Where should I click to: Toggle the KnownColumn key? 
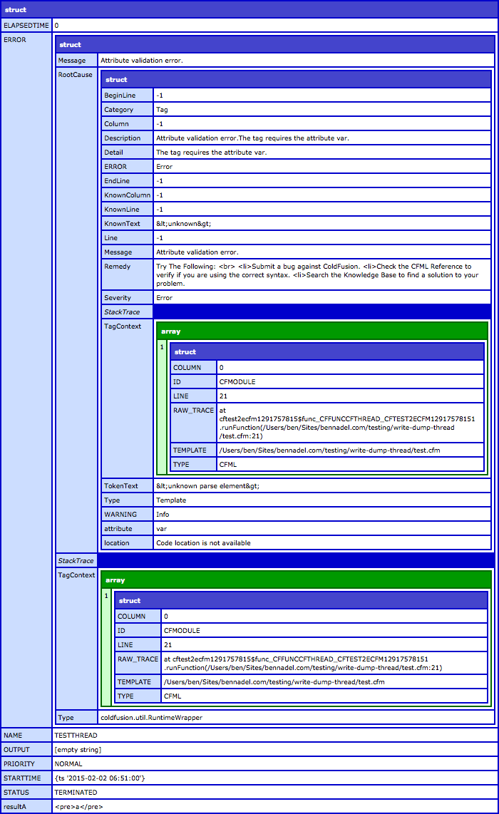pos(127,195)
